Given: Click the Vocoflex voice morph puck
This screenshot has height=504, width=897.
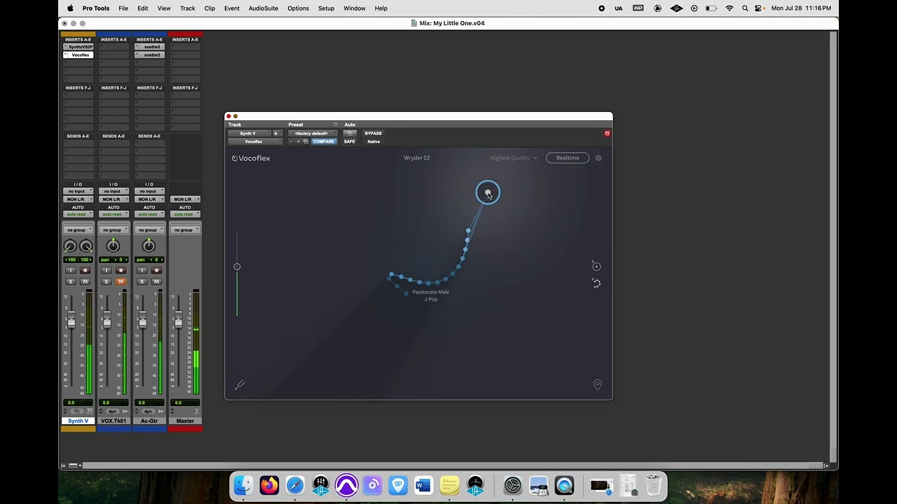Looking at the screenshot, I should coord(488,192).
